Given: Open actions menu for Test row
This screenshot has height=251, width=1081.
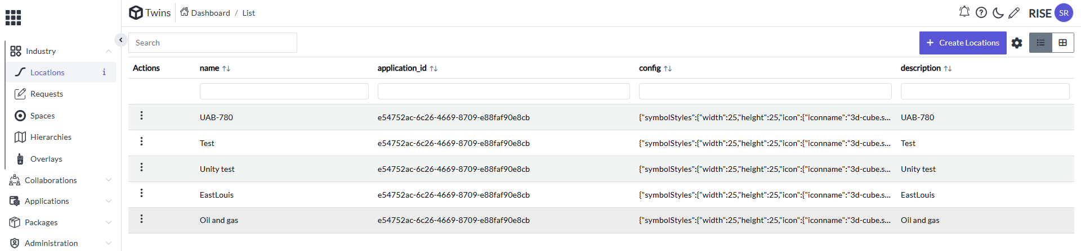Looking at the screenshot, I should point(141,142).
